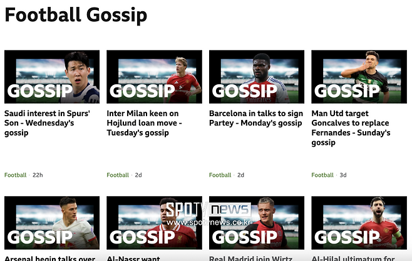Open 'Al-Hilal ultimatum for' headline
Screen dimensions: 412x261
[x=353, y=259]
